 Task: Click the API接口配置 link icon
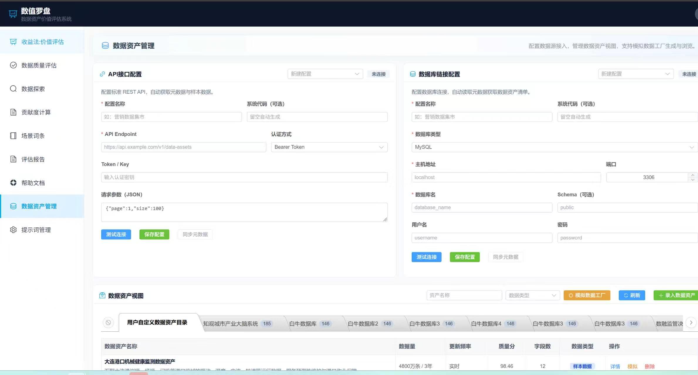pos(102,74)
